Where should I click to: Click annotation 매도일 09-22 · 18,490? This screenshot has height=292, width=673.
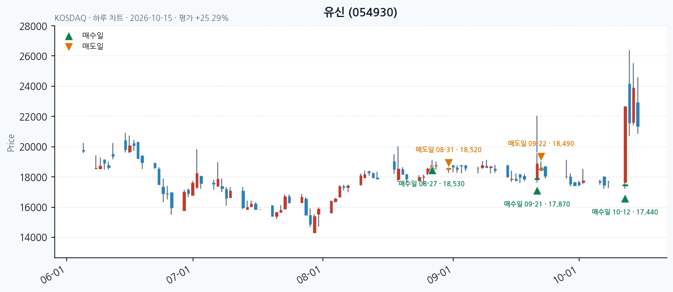[x=541, y=143]
